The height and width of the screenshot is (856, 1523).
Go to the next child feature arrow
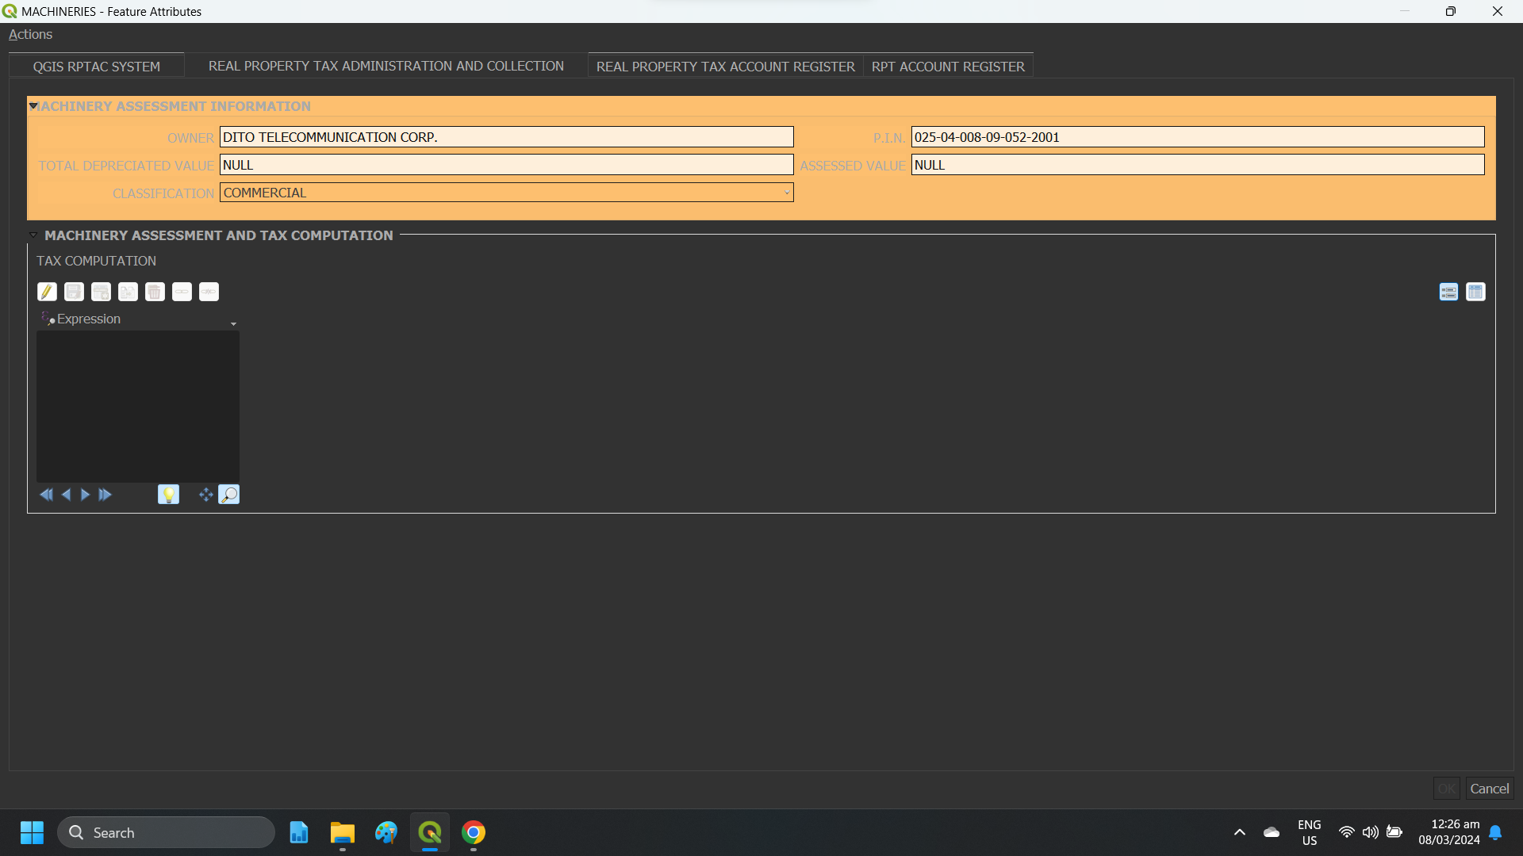(85, 494)
